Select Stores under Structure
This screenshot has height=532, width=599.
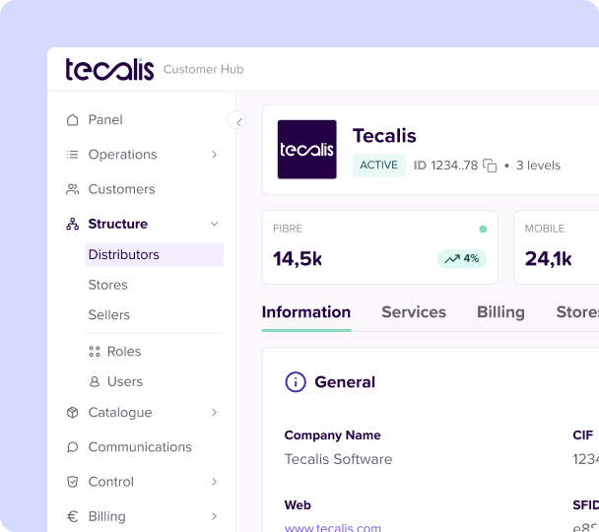click(107, 285)
